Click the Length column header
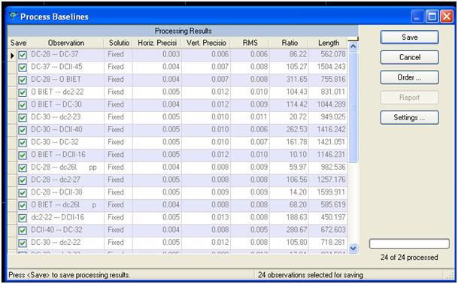The width and height of the screenshot is (458, 284). tap(329, 43)
